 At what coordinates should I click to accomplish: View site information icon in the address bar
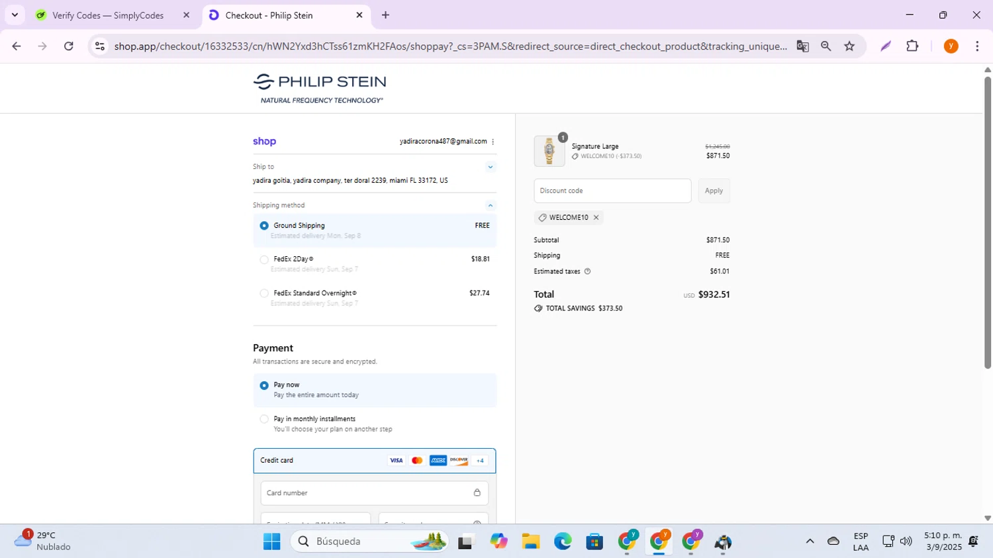click(x=100, y=46)
